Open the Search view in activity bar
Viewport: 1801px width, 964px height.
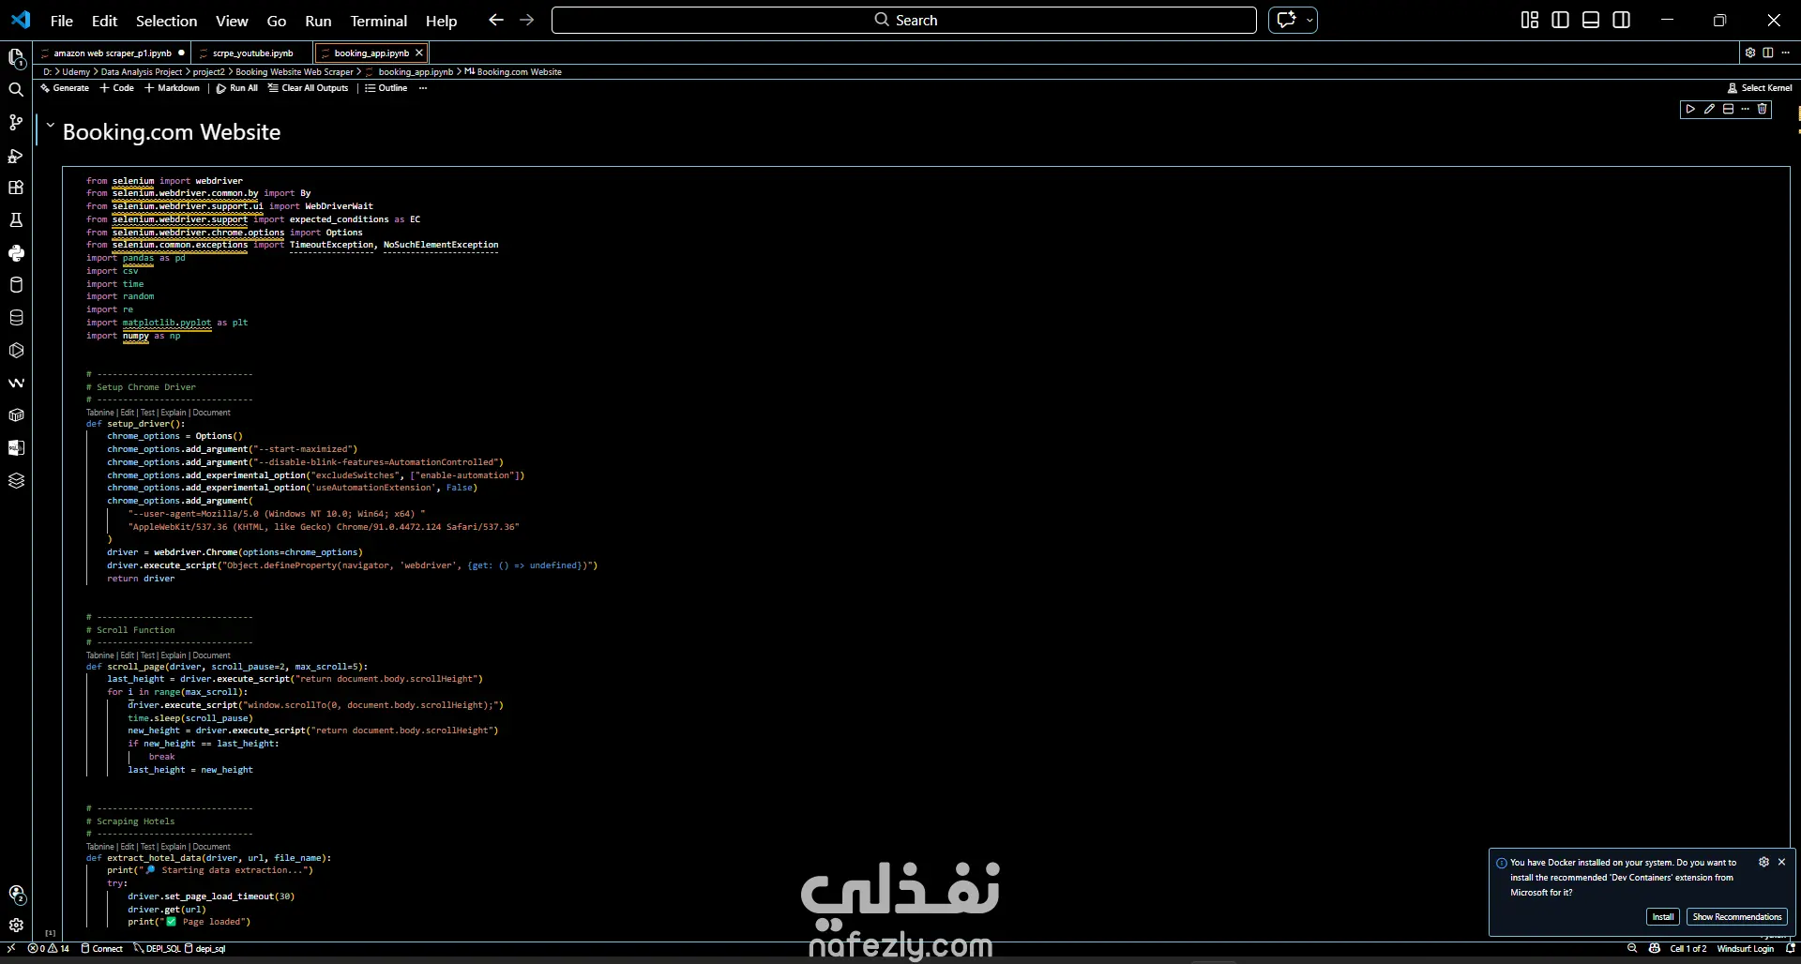coord(16,90)
